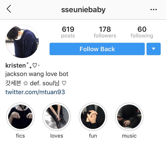Open the loves story highlight

pyautogui.click(x=57, y=116)
